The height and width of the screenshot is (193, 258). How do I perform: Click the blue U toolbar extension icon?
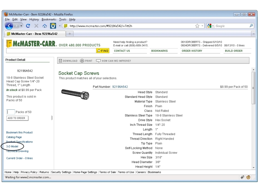[x=53, y=26]
